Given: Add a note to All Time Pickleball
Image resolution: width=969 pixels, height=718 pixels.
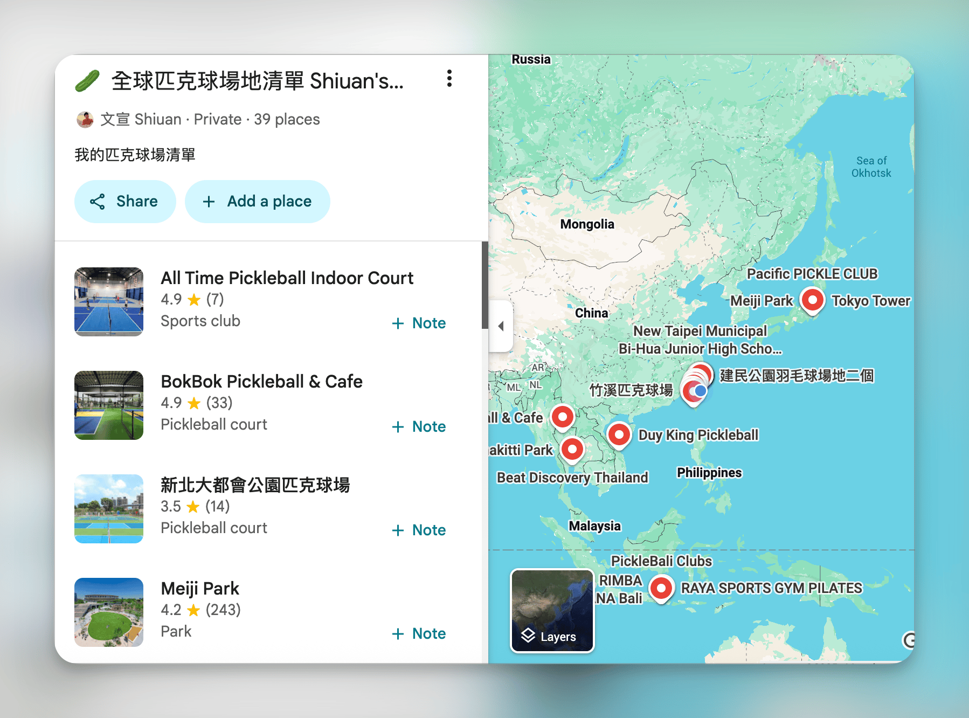Looking at the screenshot, I should pos(419,323).
